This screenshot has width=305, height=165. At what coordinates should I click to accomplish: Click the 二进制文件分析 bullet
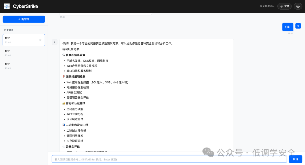coord(76,131)
